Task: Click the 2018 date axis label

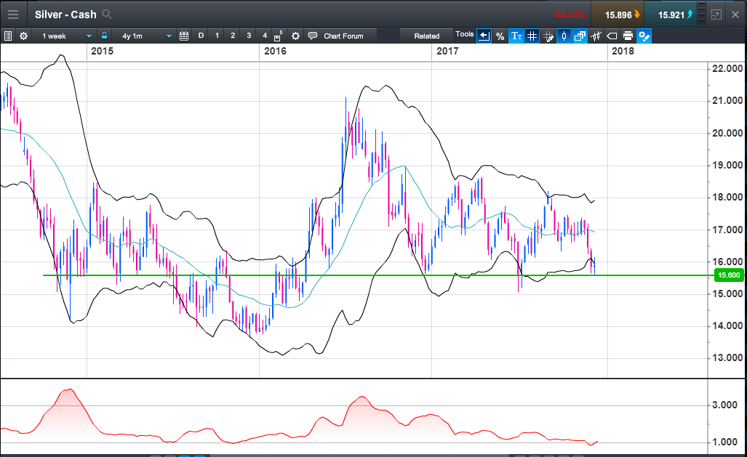Action: point(623,51)
